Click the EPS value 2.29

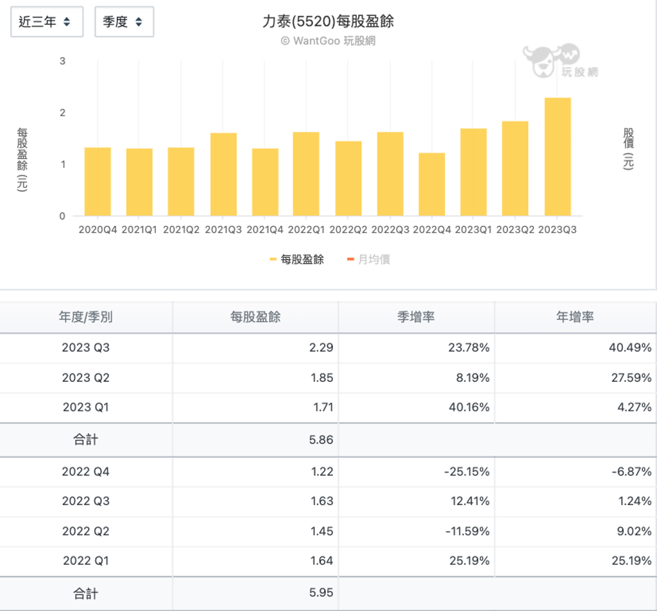(321, 347)
